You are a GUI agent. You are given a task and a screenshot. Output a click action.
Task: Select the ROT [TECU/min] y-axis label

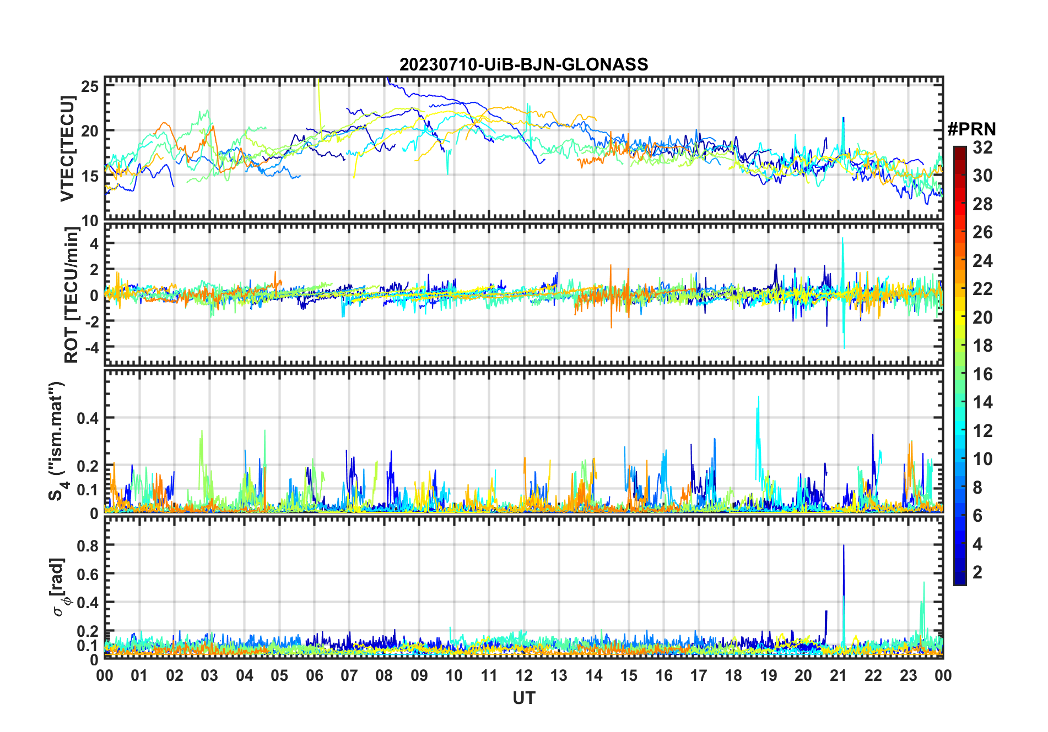[71, 294]
